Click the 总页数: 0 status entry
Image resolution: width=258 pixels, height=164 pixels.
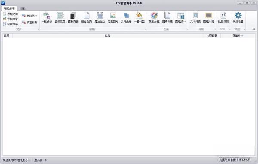(40, 160)
